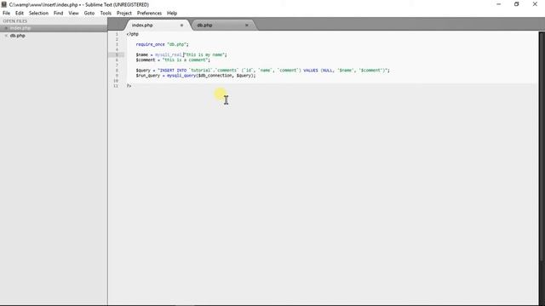Image resolution: width=545 pixels, height=306 pixels.
Task: Click the vertical scrollbar of the editor
Action: 542,145
